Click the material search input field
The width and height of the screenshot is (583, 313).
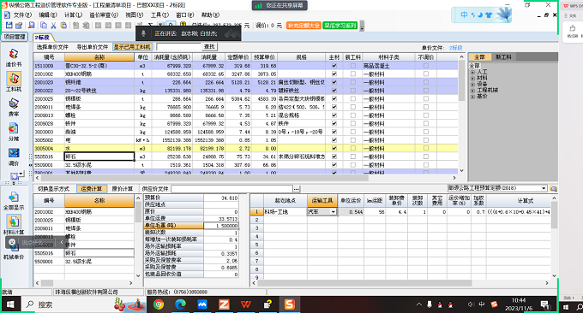coord(179,47)
